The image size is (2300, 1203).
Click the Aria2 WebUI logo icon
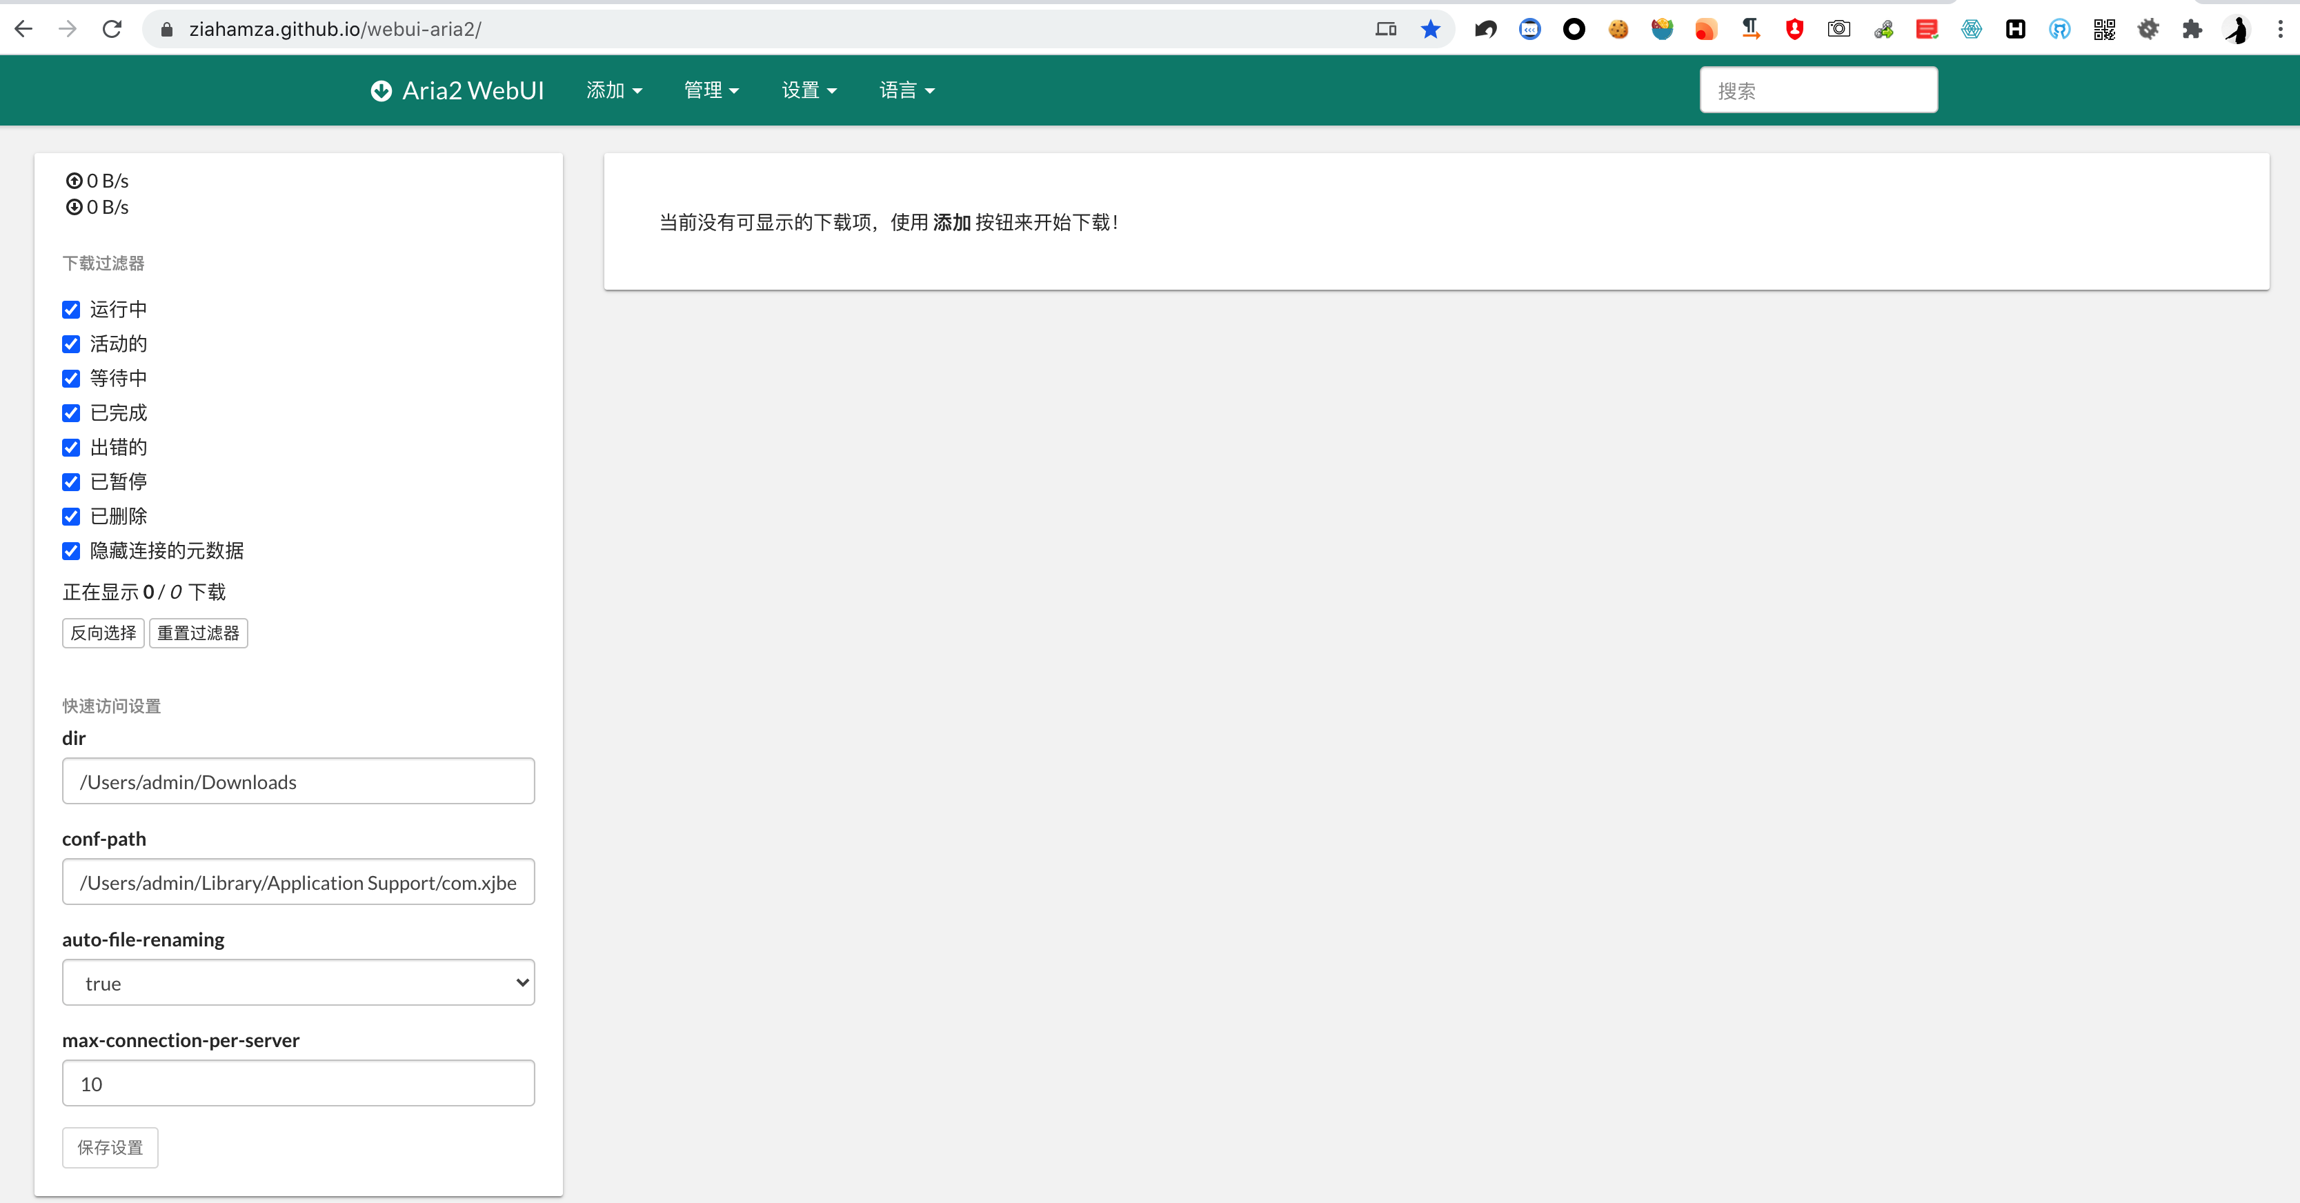point(381,90)
